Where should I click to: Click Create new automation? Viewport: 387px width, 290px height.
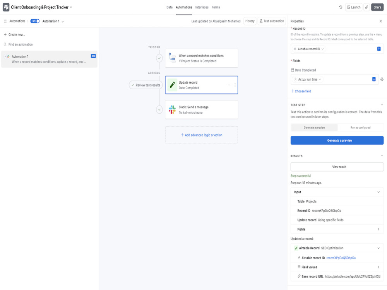click(14, 34)
